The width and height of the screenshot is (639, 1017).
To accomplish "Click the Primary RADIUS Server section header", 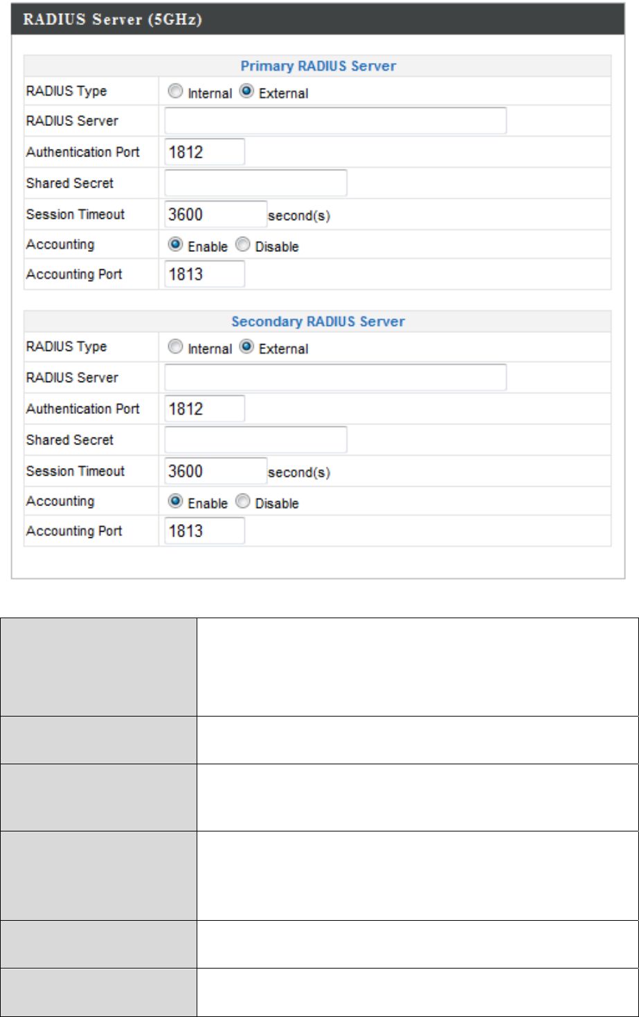I will click(318, 66).
